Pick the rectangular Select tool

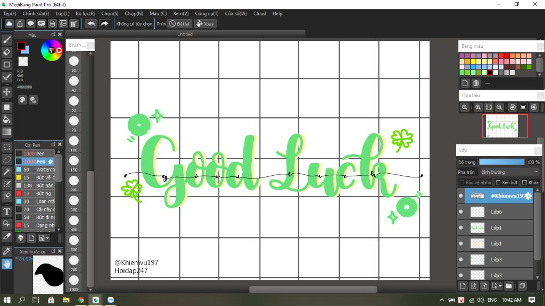(6, 147)
